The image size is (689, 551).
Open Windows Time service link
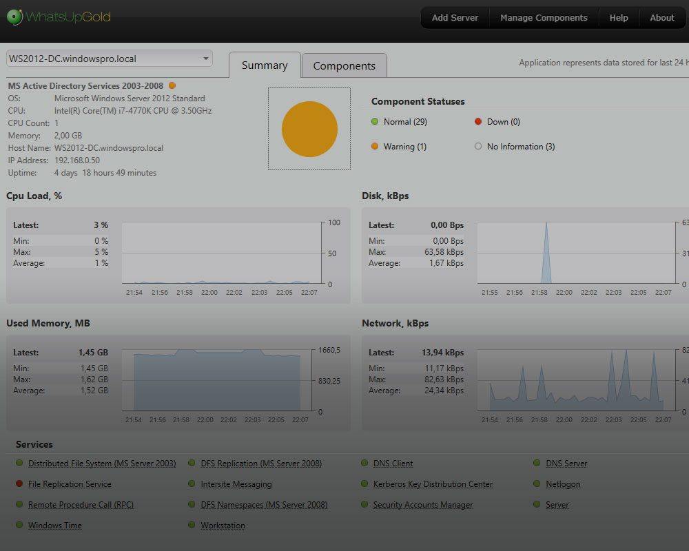[x=55, y=526]
